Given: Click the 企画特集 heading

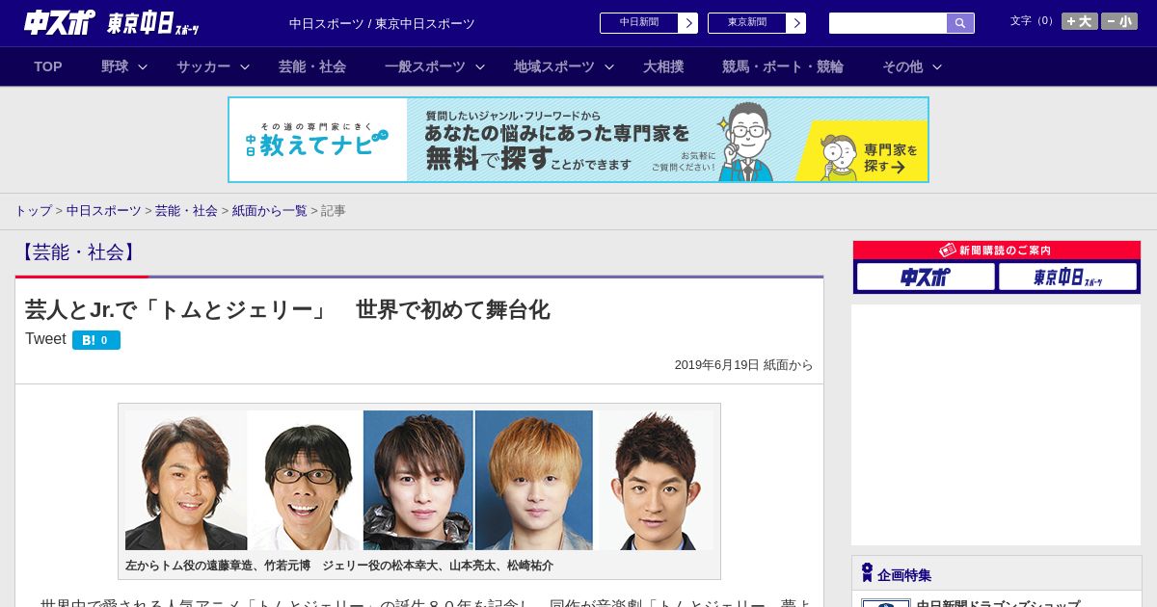Looking at the screenshot, I should pyautogui.click(x=904, y=575).
